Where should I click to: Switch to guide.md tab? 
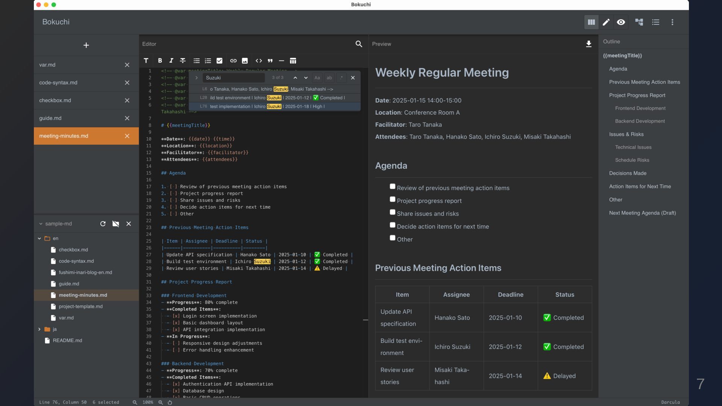coord(86,118)
